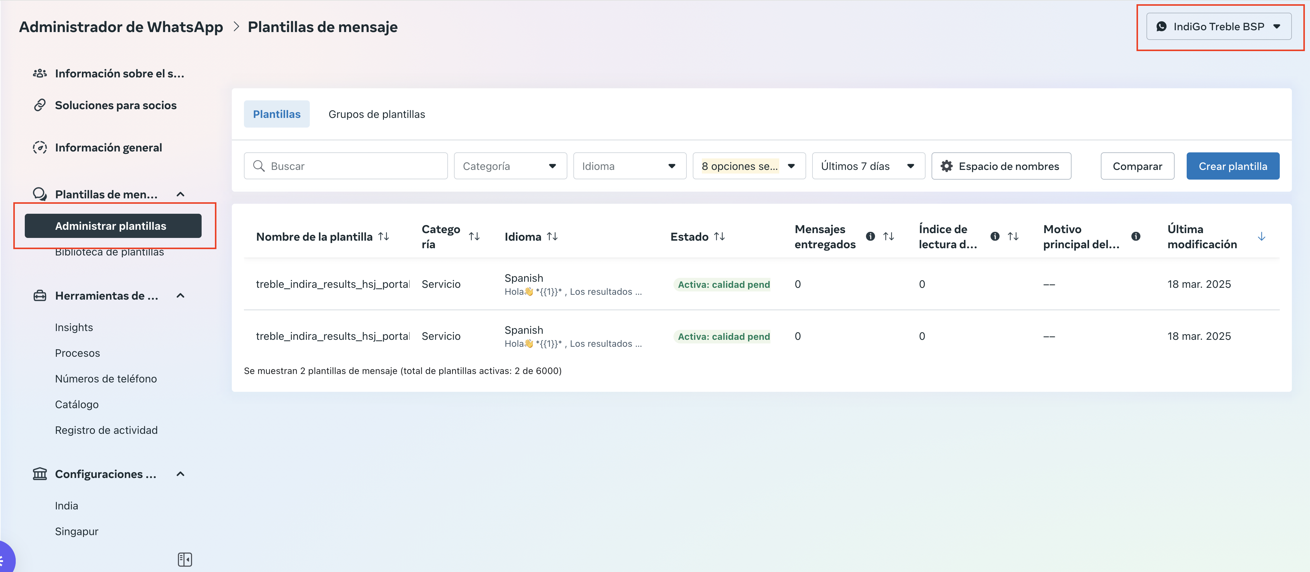Click the WhatsApp logo in account selector
The width and height of the screenshot is (1310, 572).
[x=1162, y=26]
